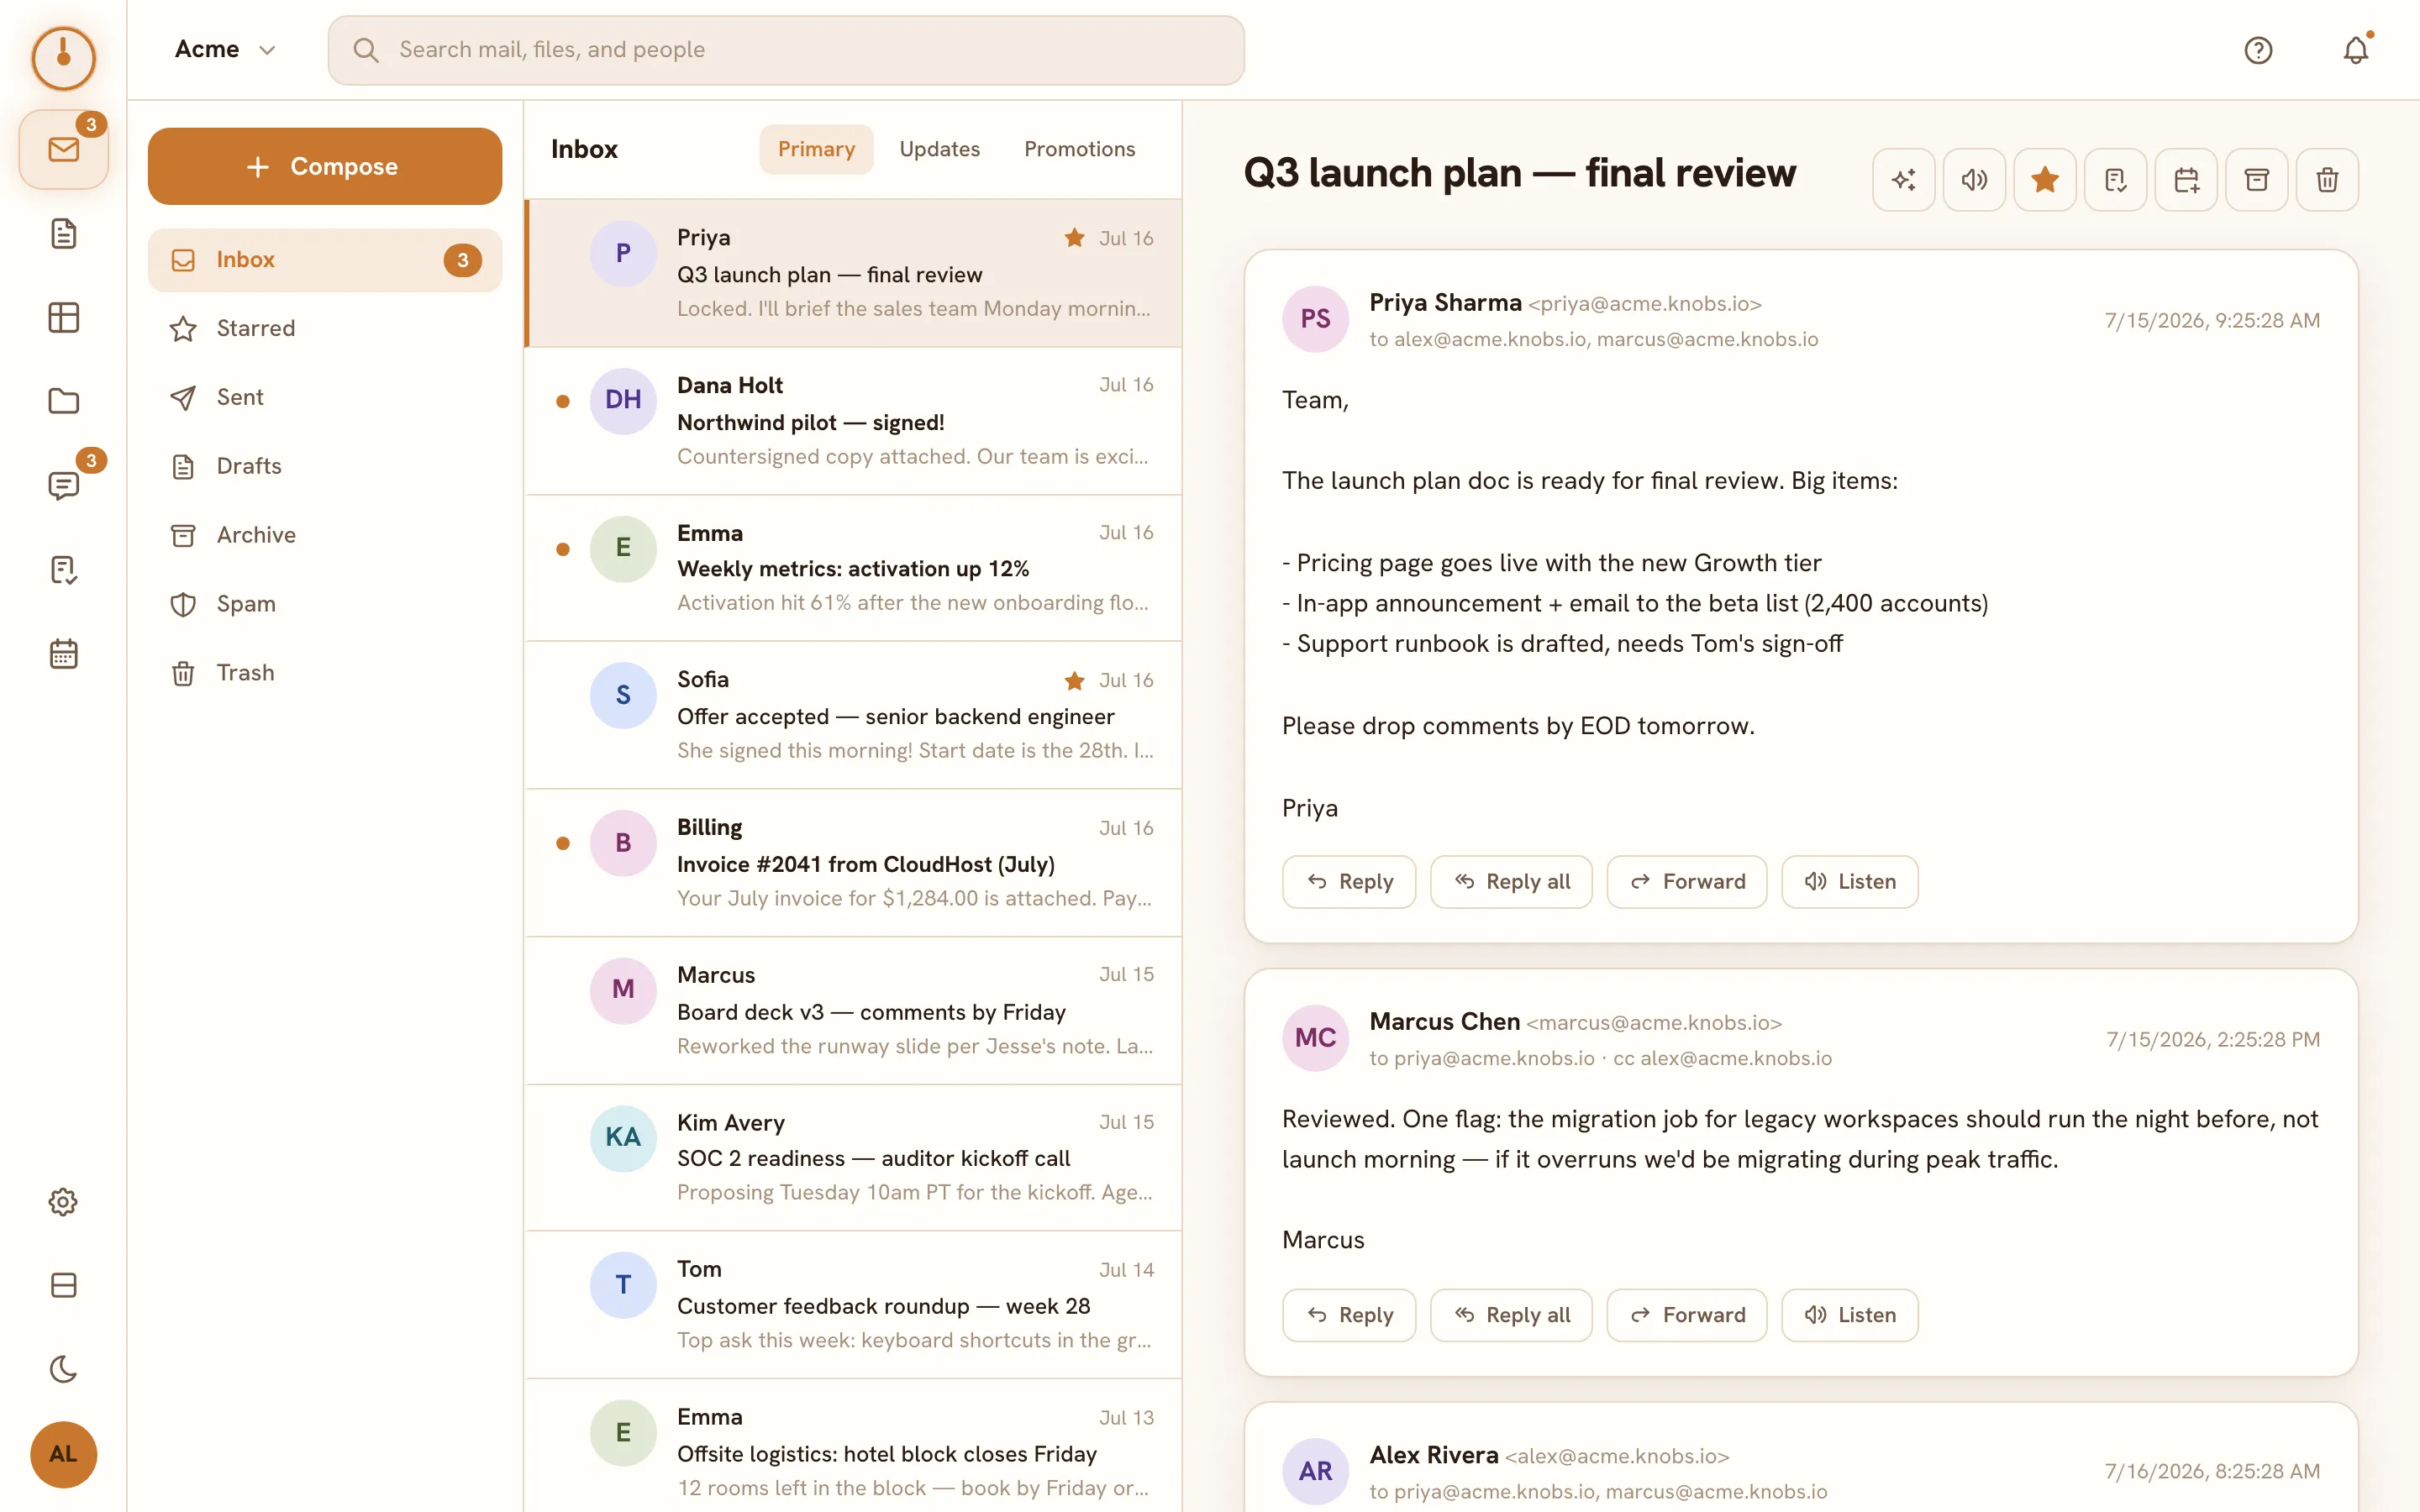Open the table/sheets icon in left rail
This screenshot has height=1512, width=2420.
[63, 318]
